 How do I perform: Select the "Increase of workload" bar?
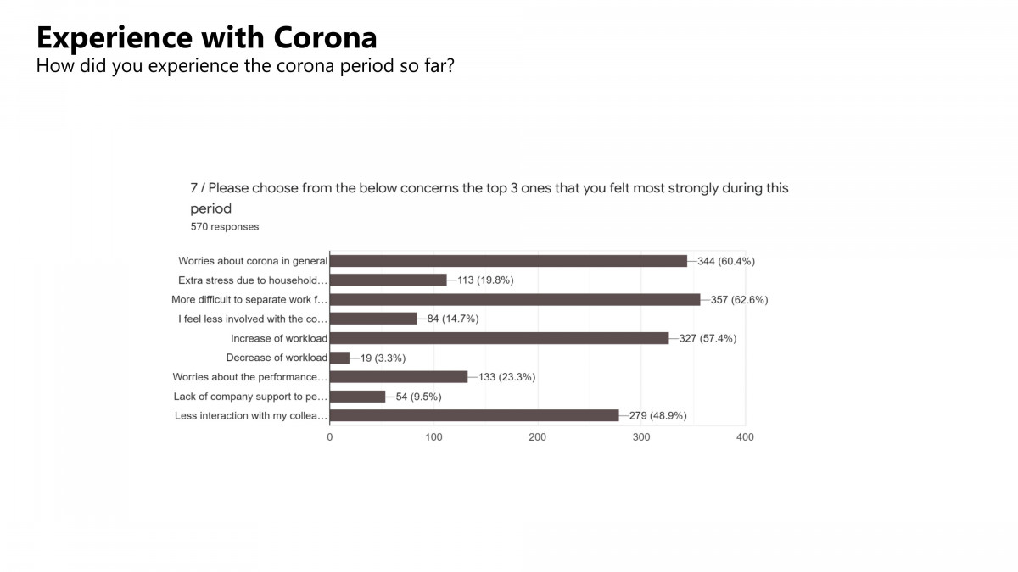tap(499, 338)
